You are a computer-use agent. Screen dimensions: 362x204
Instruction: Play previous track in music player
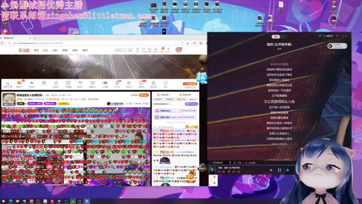tap(271, 170)
